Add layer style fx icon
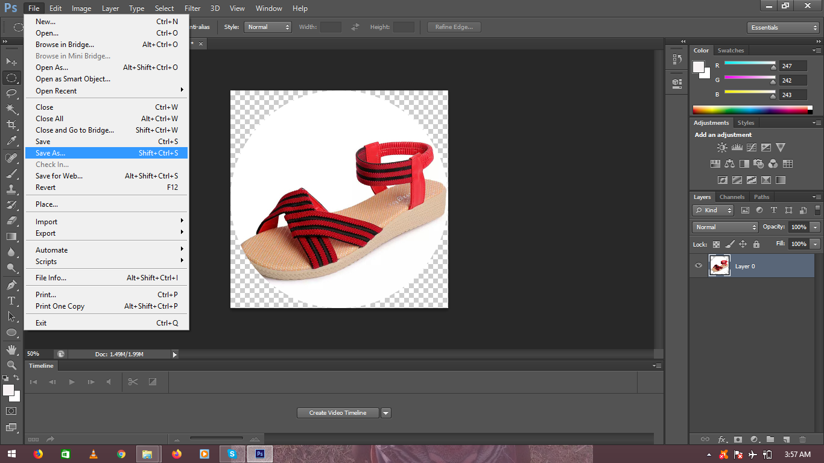Screen dimensions: 824x463 coord(721,439)
